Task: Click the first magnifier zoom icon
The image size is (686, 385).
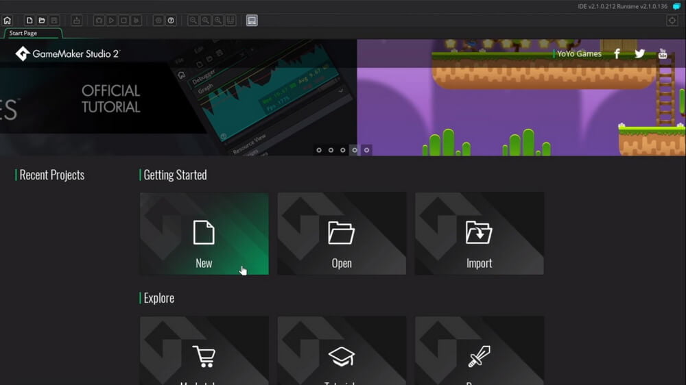Action: (x=193, y=21)
